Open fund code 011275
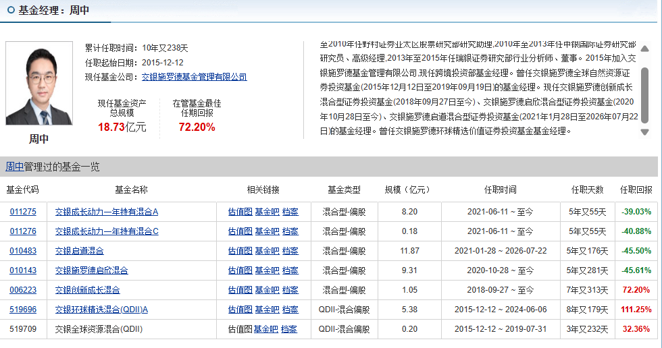 (x=23, y=212)
